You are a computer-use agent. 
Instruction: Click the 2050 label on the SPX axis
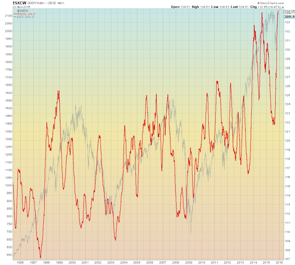pyautogui.click(x=8, y=23)
